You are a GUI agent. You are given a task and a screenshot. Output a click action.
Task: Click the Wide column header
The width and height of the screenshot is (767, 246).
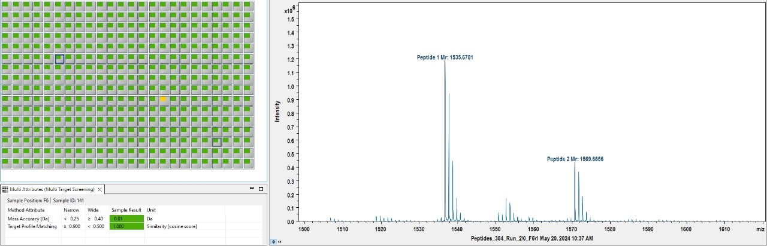pos(93,210)
